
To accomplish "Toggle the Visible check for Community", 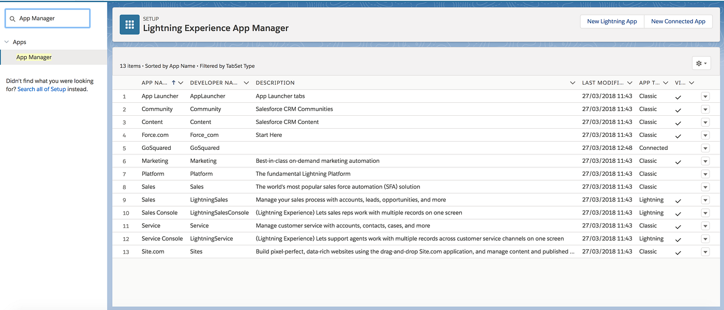I will click(678, 110).
